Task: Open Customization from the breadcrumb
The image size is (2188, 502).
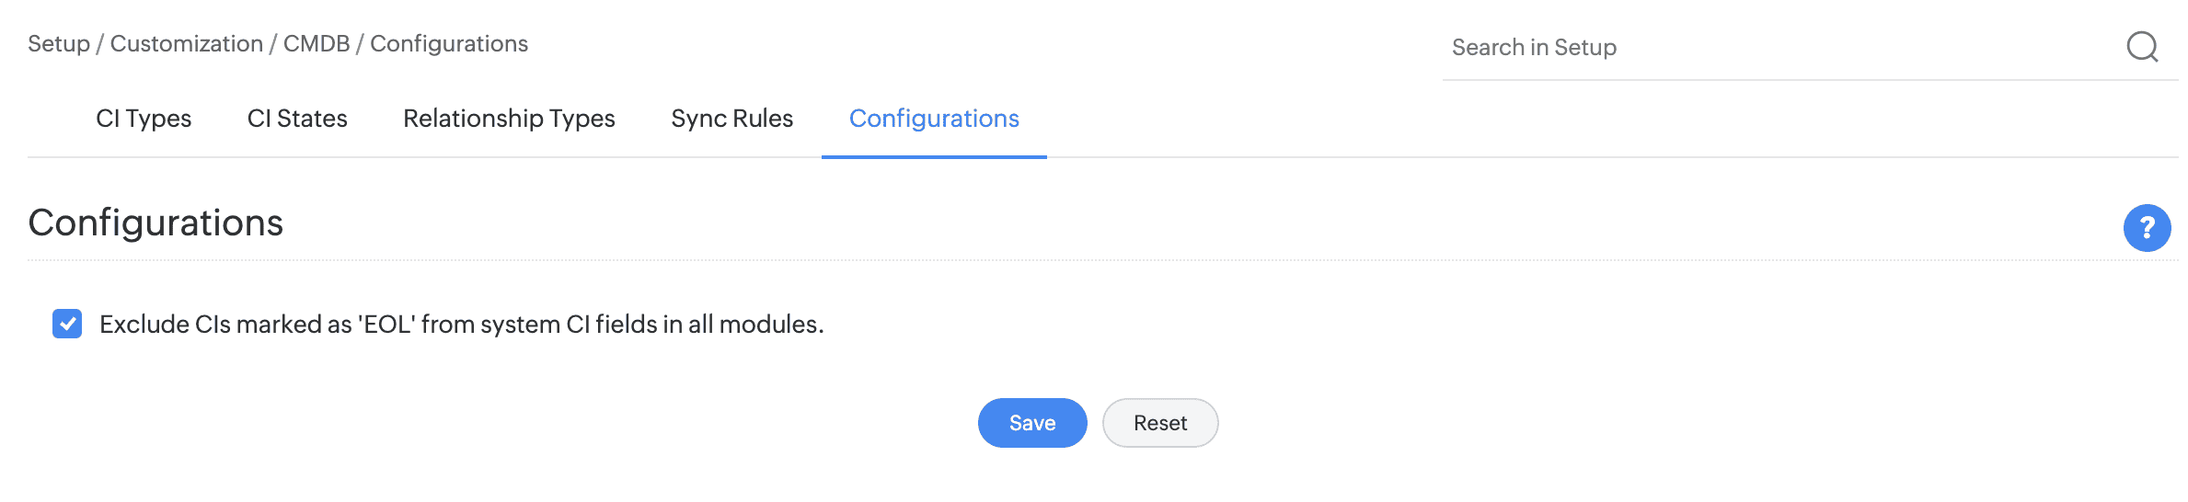Action: (x=187, y=44)
